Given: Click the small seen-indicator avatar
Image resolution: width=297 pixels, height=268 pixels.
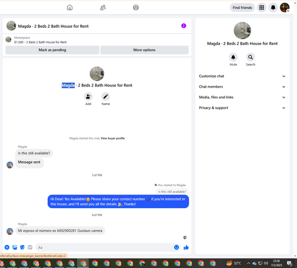Looking at the screenshot, I should point(185,237).
